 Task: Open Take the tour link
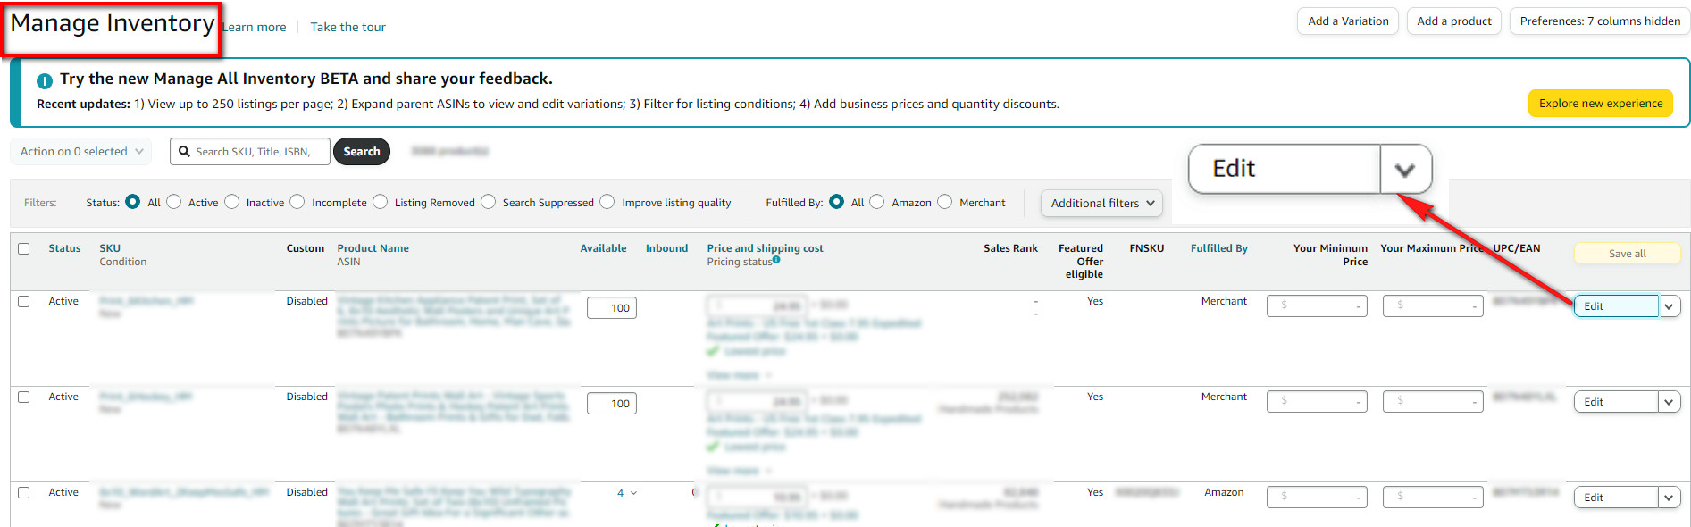click(x=348, y=27)
